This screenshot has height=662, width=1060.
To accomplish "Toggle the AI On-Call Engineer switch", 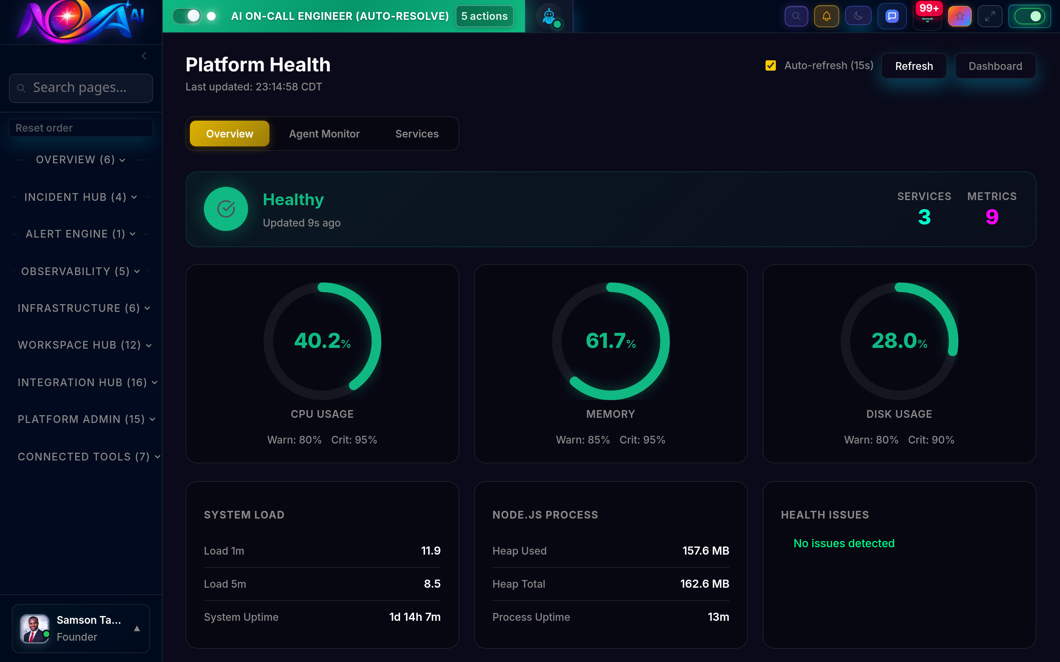I will [x=187, y=16].
